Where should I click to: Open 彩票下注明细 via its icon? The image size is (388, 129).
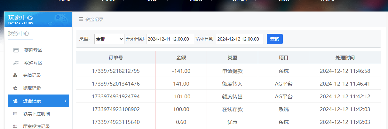pos(15,114)
